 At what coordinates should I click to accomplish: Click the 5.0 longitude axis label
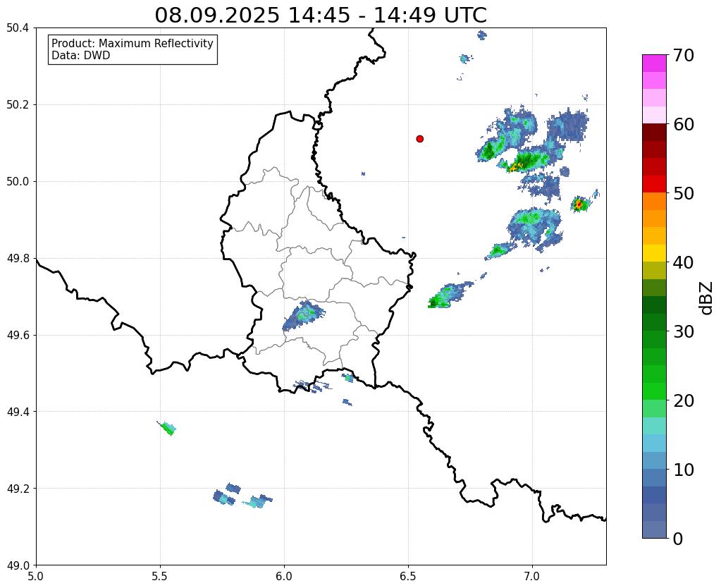click(x=36, y=577)
